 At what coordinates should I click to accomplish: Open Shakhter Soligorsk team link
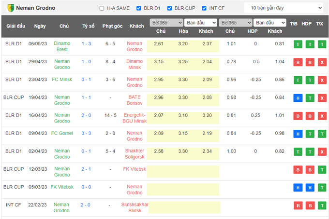coord(135,152)
